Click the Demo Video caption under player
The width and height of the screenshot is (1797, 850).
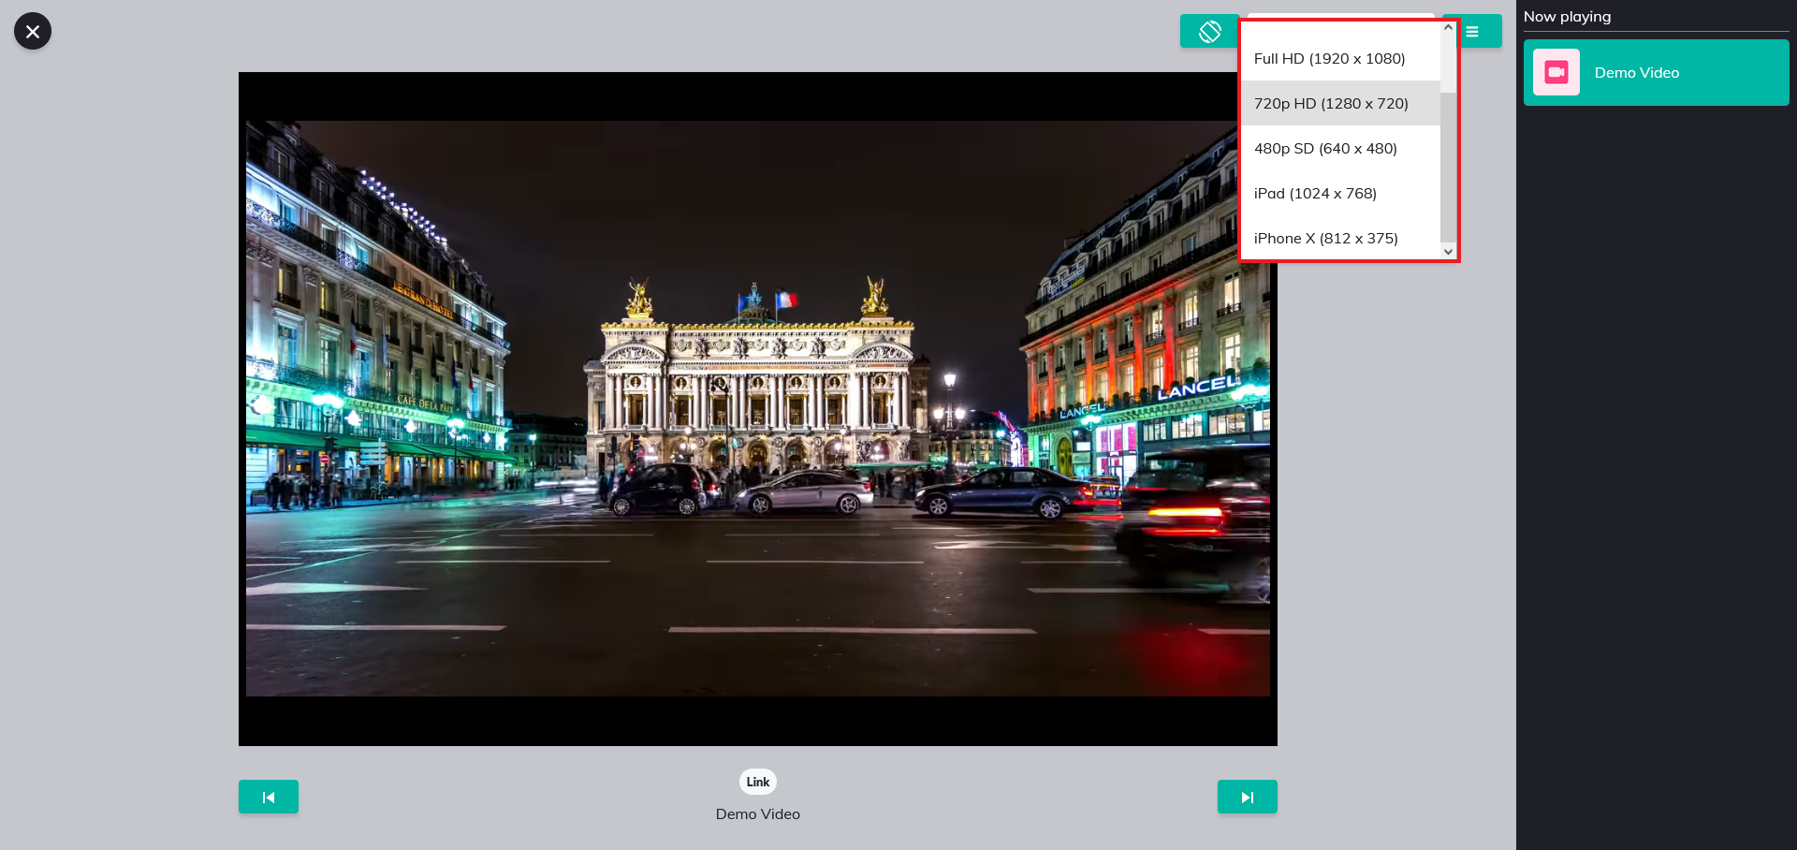pyautogui.click(x=757, y=814)
